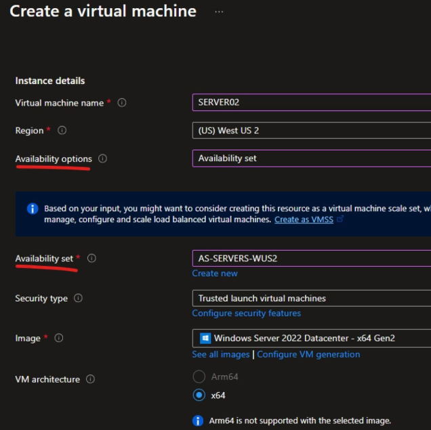
Task: Click info icon beside Image label
Action: (58, 338)
